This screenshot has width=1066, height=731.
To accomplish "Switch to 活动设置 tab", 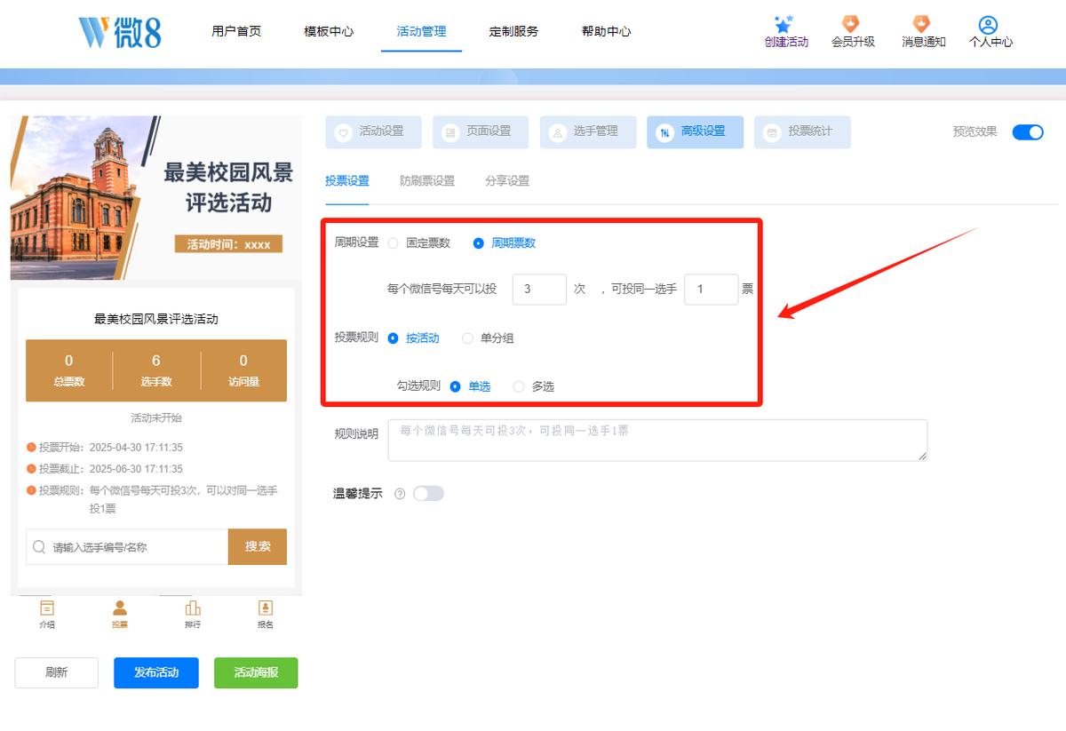I will [373, 132].
